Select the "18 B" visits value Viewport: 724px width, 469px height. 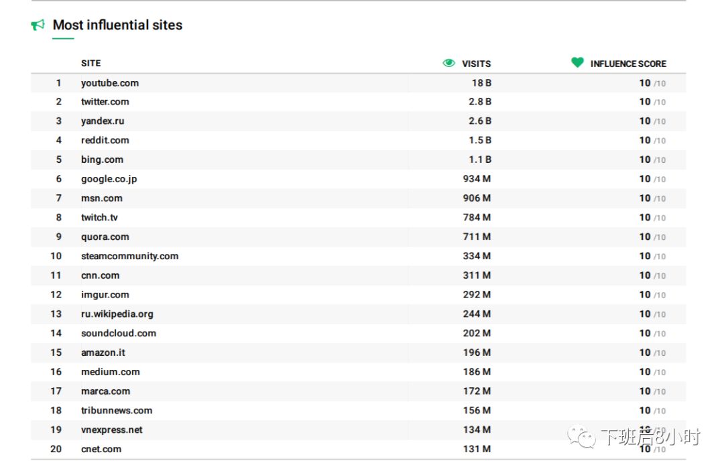point(481,83)
